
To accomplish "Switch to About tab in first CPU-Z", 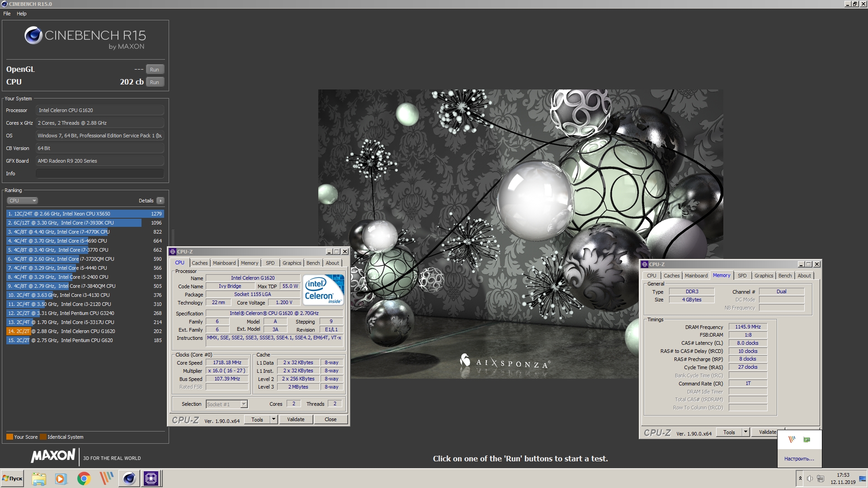I will point(332,263).
